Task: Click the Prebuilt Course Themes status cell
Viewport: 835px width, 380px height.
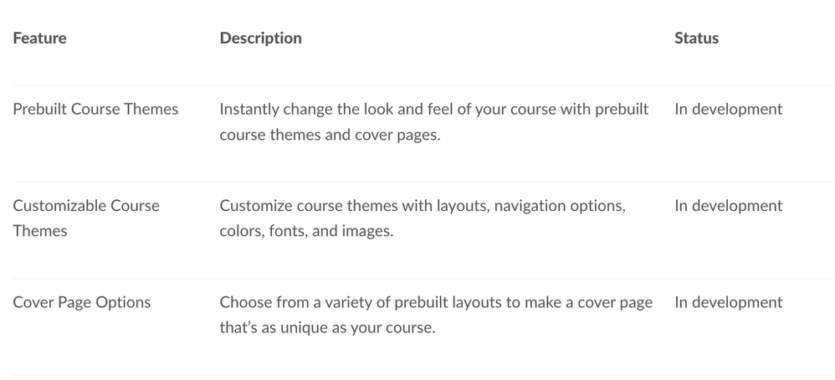Action: pos(728,109)
